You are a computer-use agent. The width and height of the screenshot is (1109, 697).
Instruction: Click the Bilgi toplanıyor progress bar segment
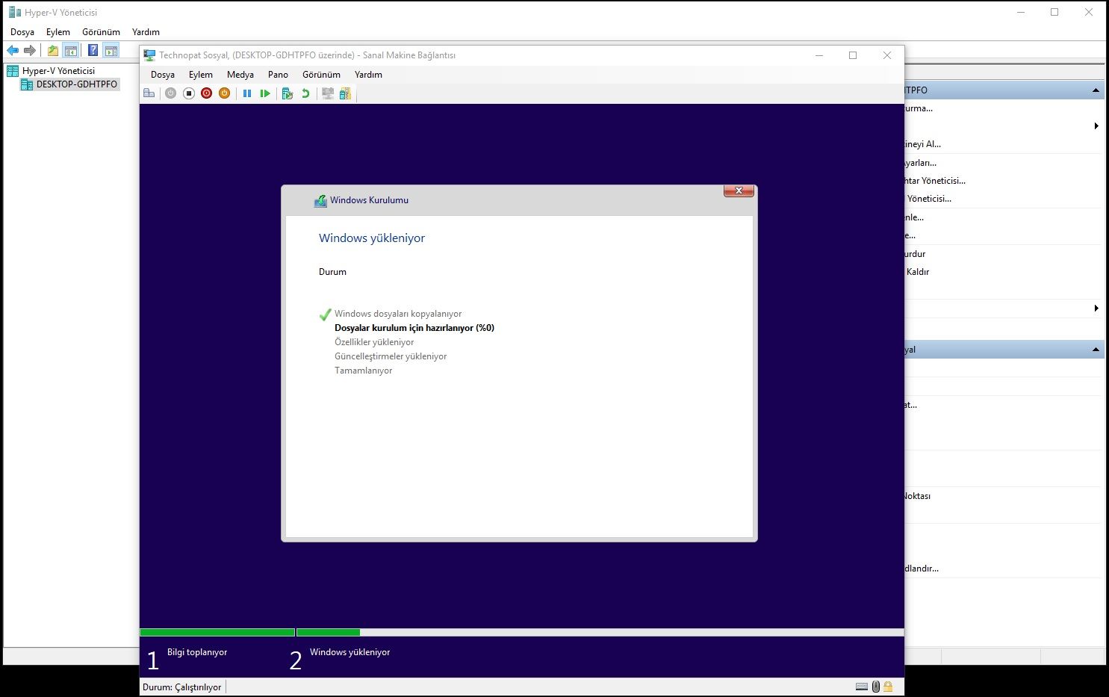(217, 632)
